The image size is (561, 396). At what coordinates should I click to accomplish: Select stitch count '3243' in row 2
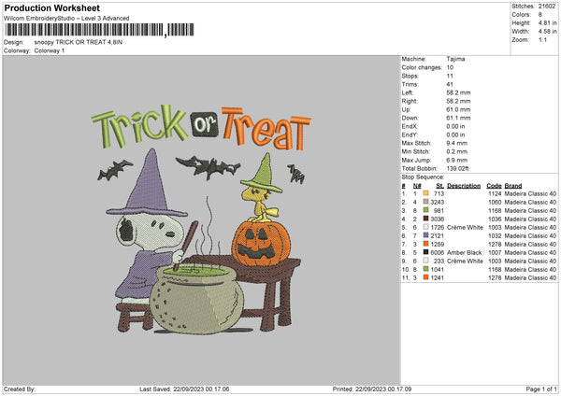438,203
